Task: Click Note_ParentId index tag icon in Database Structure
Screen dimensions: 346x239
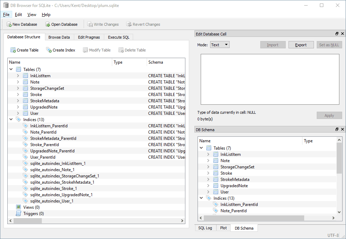Action: [x=25, y=132]
